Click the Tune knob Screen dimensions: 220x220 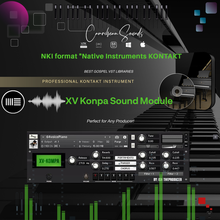click(x=142, y=138)
